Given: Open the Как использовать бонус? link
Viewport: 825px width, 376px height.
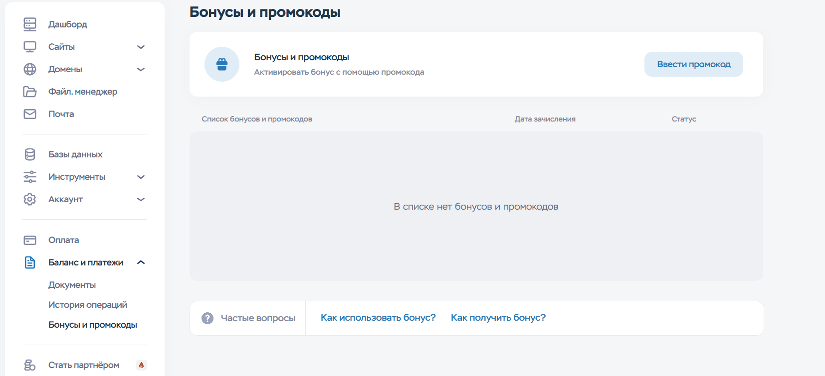Looking at the screenshot, I should (x=378, y=318).
